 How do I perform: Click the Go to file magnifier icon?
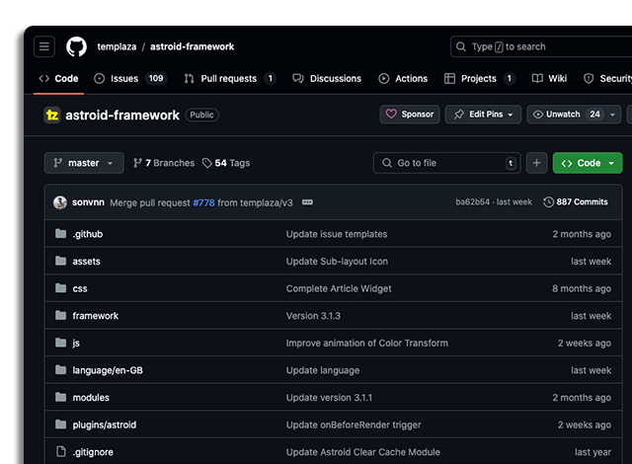coord(387,163)
